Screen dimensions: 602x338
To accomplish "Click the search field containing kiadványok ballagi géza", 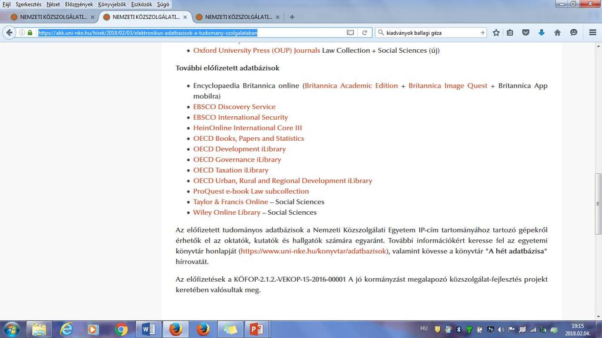I will click(432, 33).
